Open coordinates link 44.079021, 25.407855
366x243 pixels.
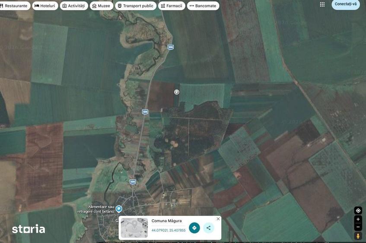tap(169, 230)
